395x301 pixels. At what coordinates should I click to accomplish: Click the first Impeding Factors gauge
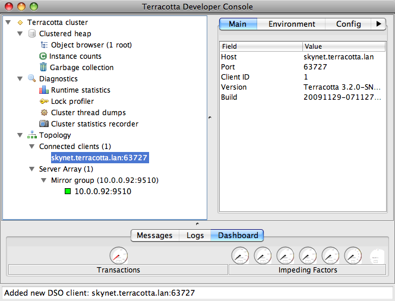(240, 255)
